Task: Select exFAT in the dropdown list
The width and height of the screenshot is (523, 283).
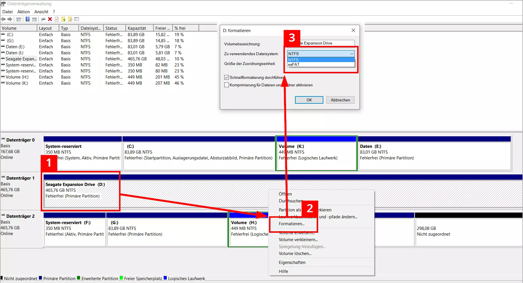Action: tap(321, 64)
